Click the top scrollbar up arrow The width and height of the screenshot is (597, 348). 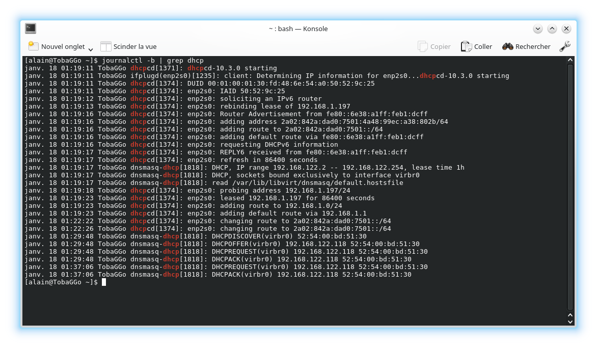(x=570, y=60)
